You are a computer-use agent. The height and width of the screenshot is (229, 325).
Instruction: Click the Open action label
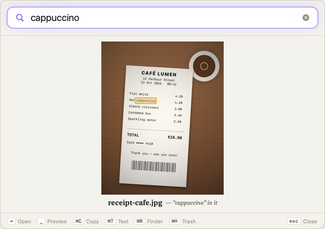24,221
